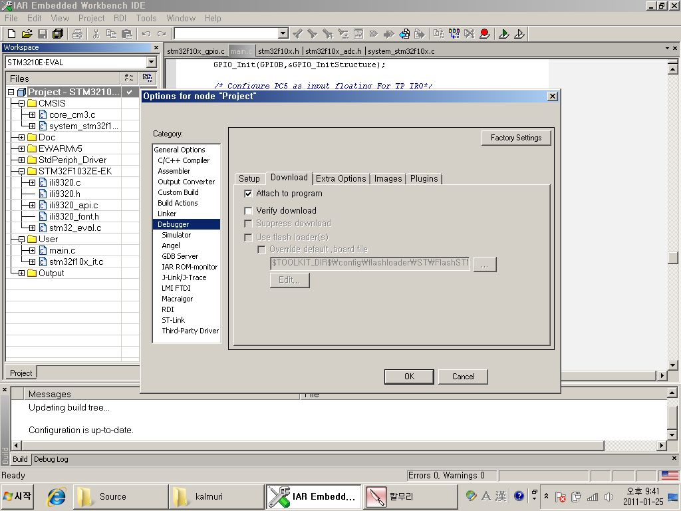This screenshot has width=681, height=511.
Task: Click the Compile toolbar icon
Action: pos(439,34)
